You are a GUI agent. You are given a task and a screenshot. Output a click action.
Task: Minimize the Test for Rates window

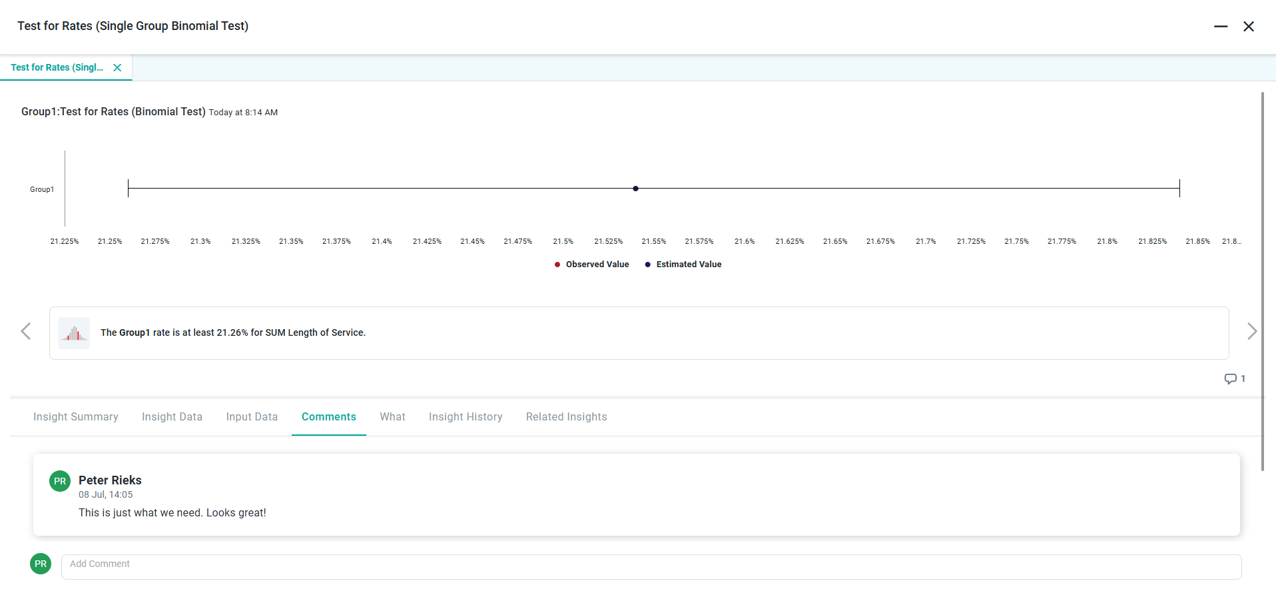tap(1220, 26)
